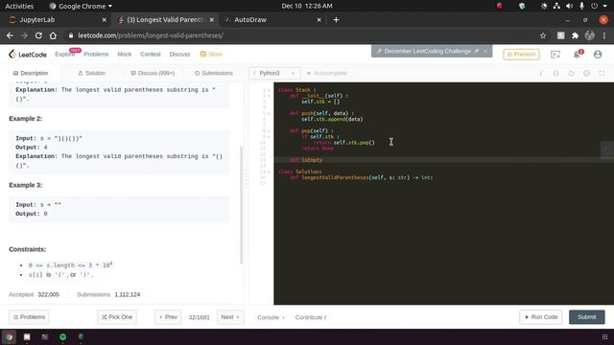
Task: Open the Contribute link
Action: tap(311, 317)
